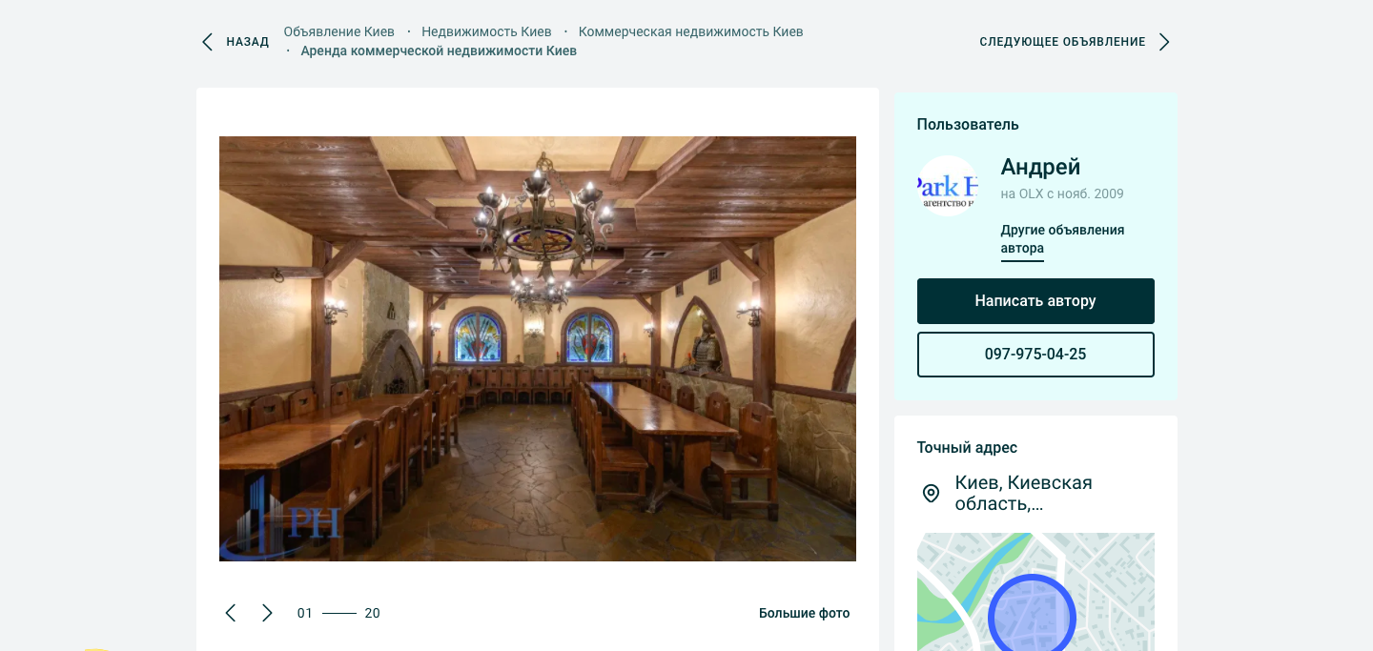Click address text Киев, Киевская область
The height and width of the screenshot is (651, 1373).
click(1023, 493)
